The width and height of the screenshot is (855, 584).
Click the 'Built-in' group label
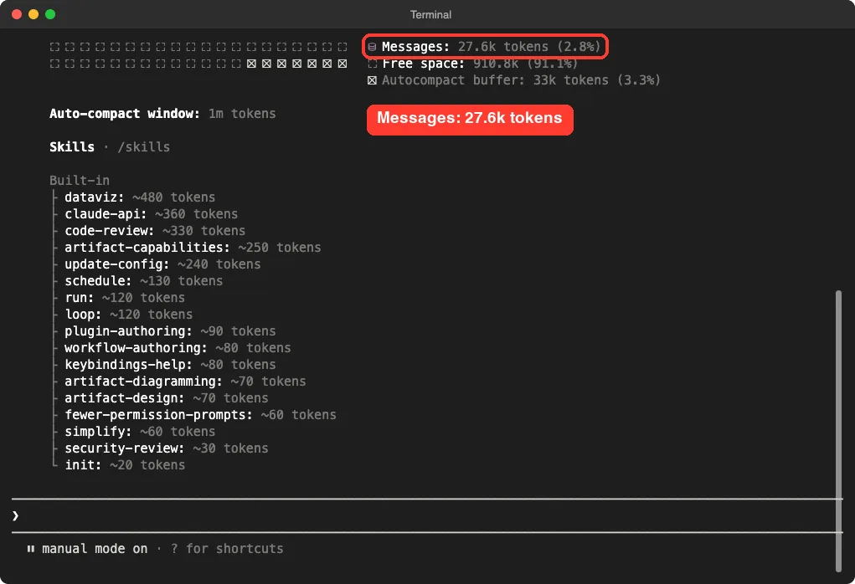point(80,181)
